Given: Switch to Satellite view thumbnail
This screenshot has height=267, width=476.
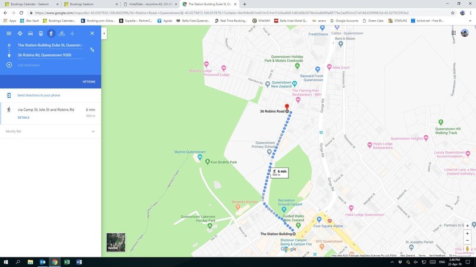Looking at the screenshot, I should pos(116,242).
